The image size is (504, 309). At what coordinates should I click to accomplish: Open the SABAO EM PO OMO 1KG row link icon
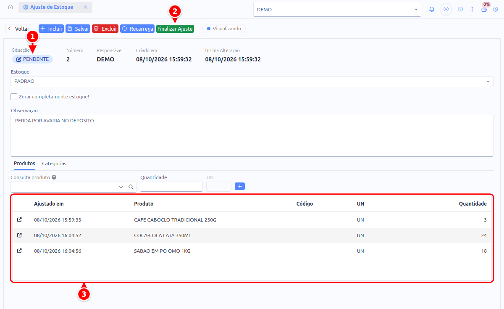tap(19, 251)
